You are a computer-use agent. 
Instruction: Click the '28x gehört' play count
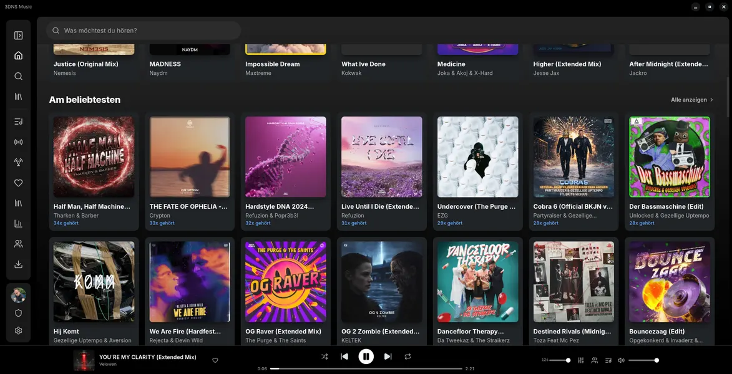[x=642, y=223]
